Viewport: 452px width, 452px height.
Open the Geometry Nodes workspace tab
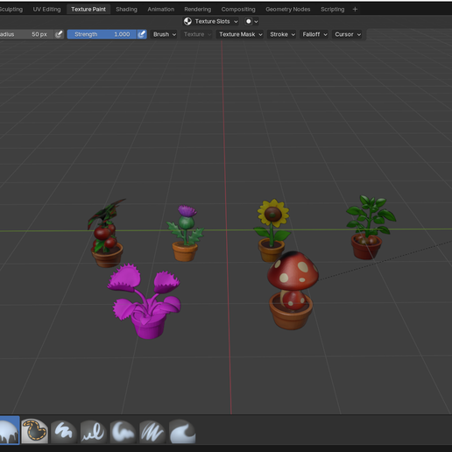point(288,9)
